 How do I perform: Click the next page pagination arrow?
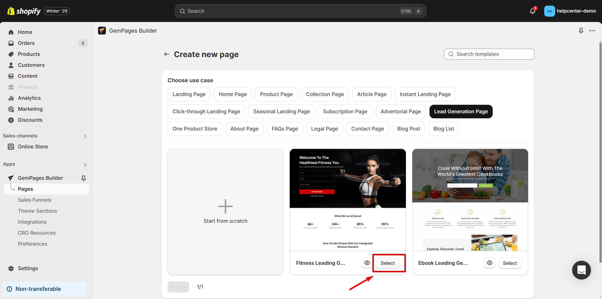pos(184,286)
